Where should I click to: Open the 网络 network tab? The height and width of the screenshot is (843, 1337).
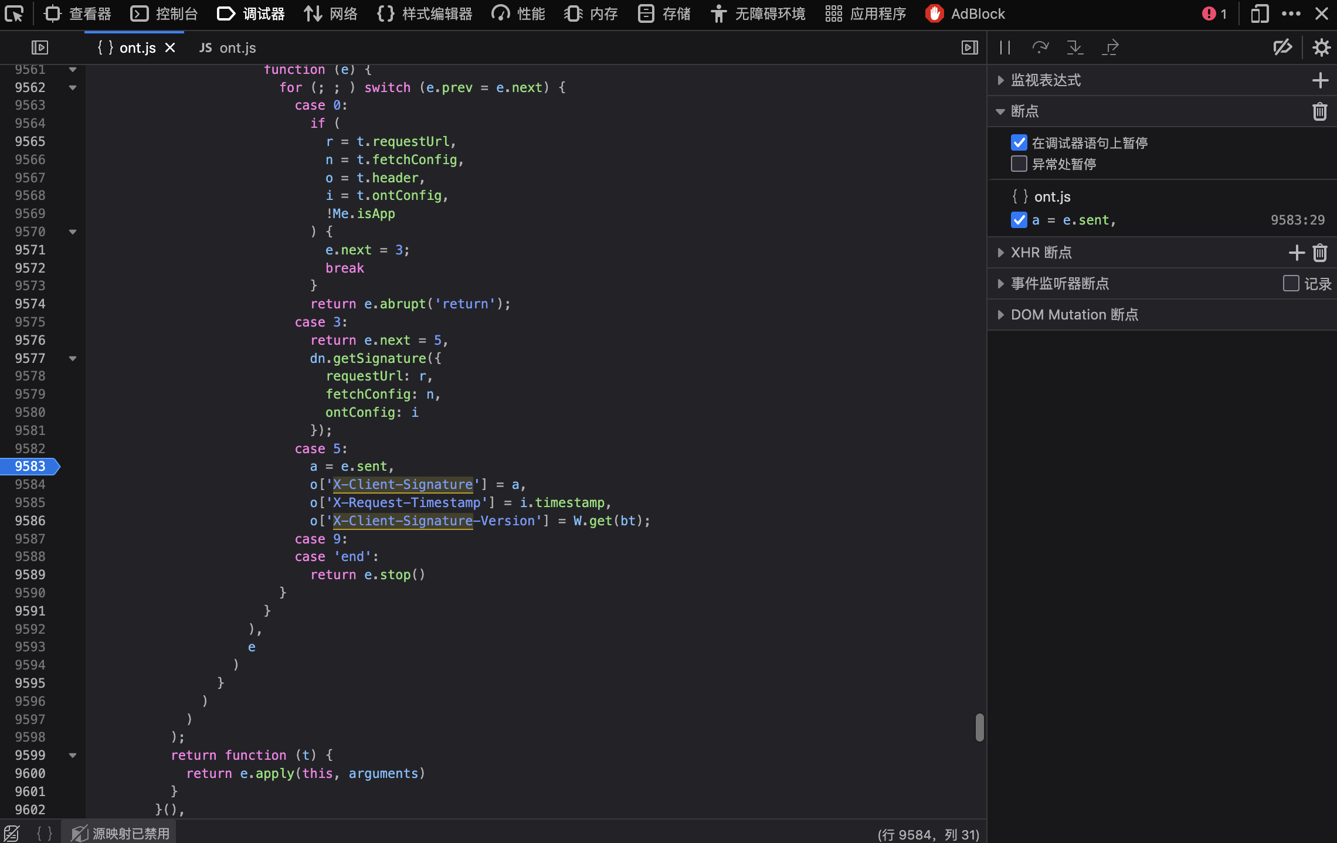pyautogui.click(x=330, y=13)
